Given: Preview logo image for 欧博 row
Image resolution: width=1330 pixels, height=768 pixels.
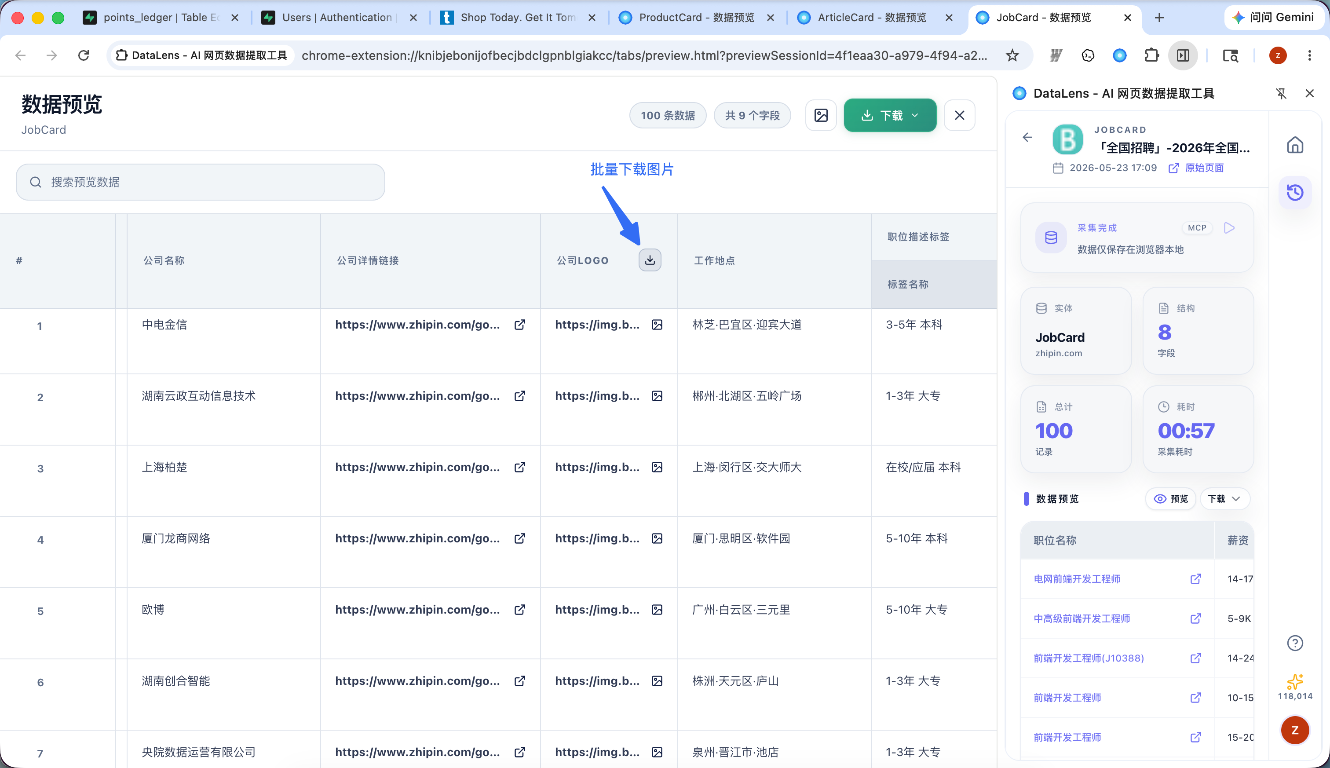Looking at the screenshot, I should click(x=657, y=610).
